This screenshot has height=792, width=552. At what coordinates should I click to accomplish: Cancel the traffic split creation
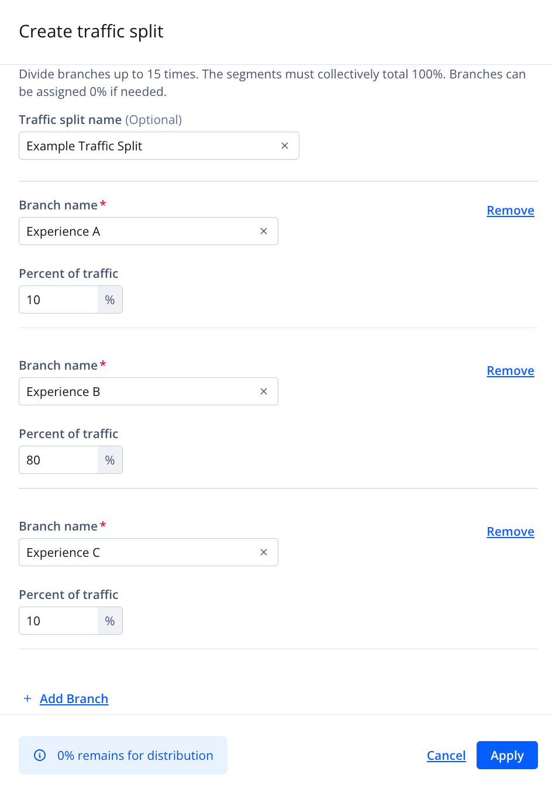point(446,756)
